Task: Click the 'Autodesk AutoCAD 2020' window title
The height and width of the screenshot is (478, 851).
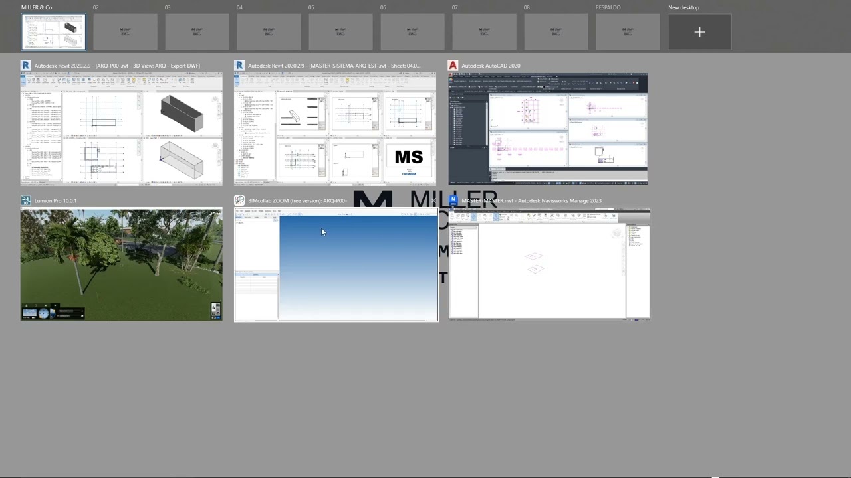Action: (491, 66)
